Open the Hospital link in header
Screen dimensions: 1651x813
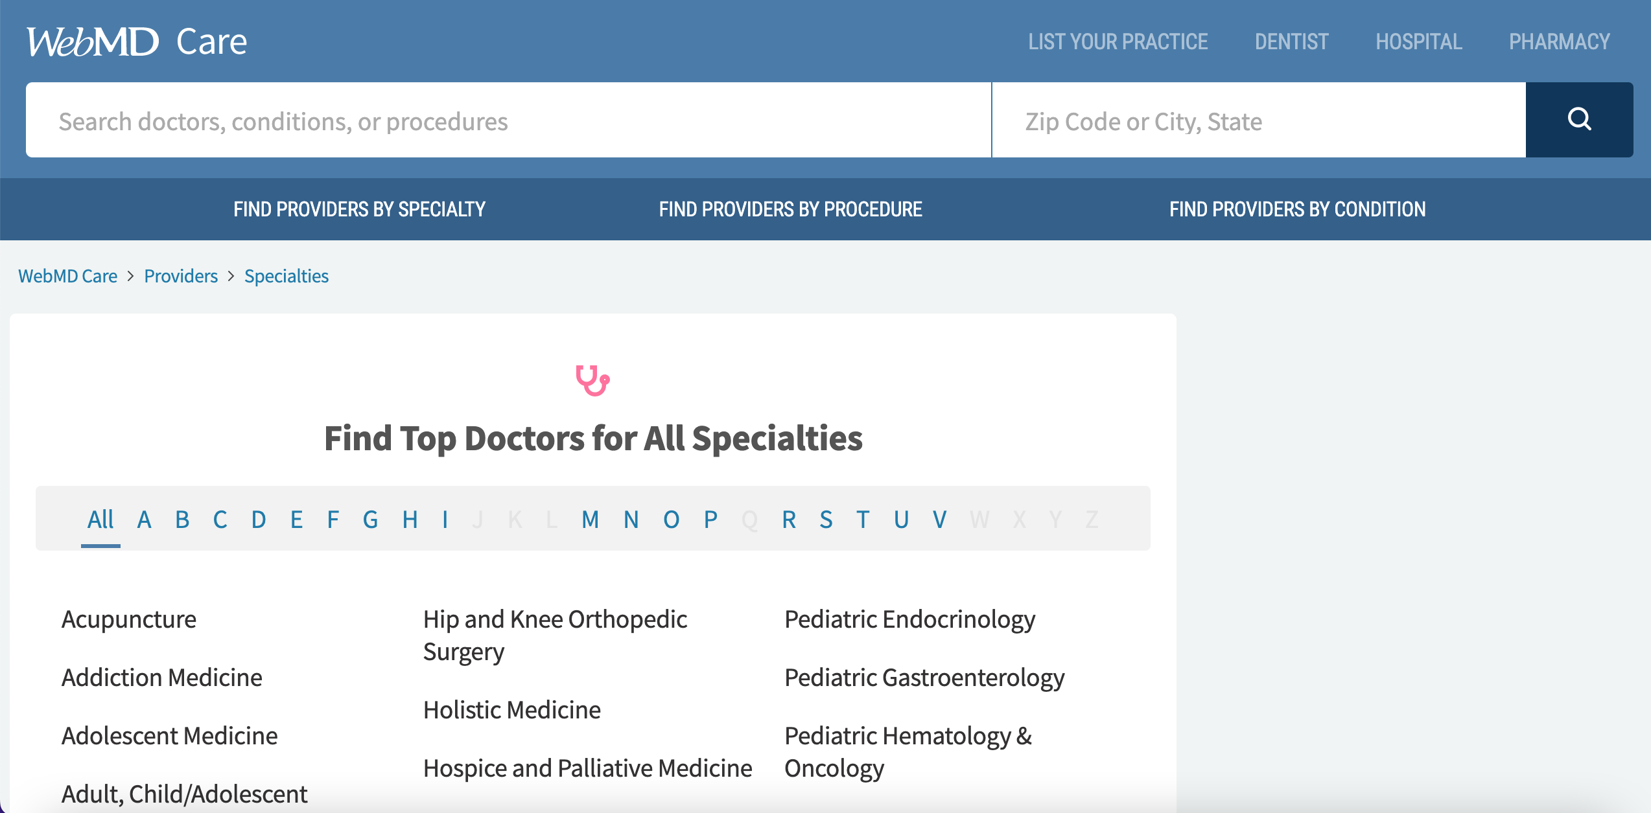1418,42
